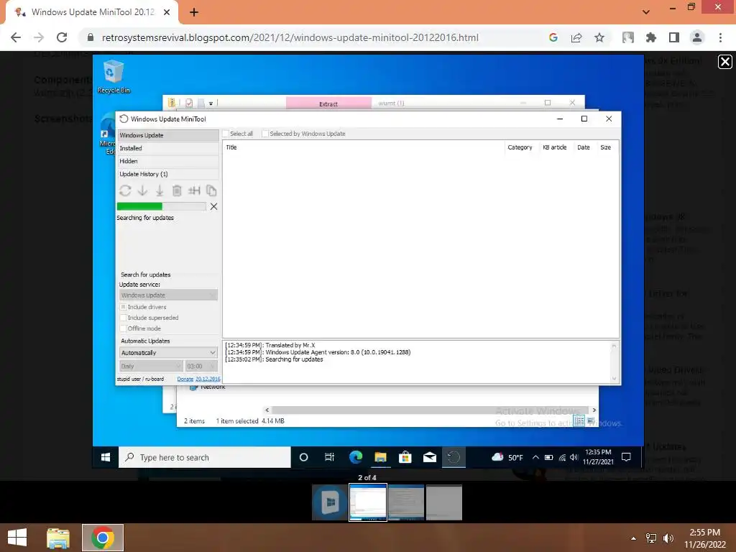
Task: Open the Update service dropdown
Action: click(x=168, y=295)
